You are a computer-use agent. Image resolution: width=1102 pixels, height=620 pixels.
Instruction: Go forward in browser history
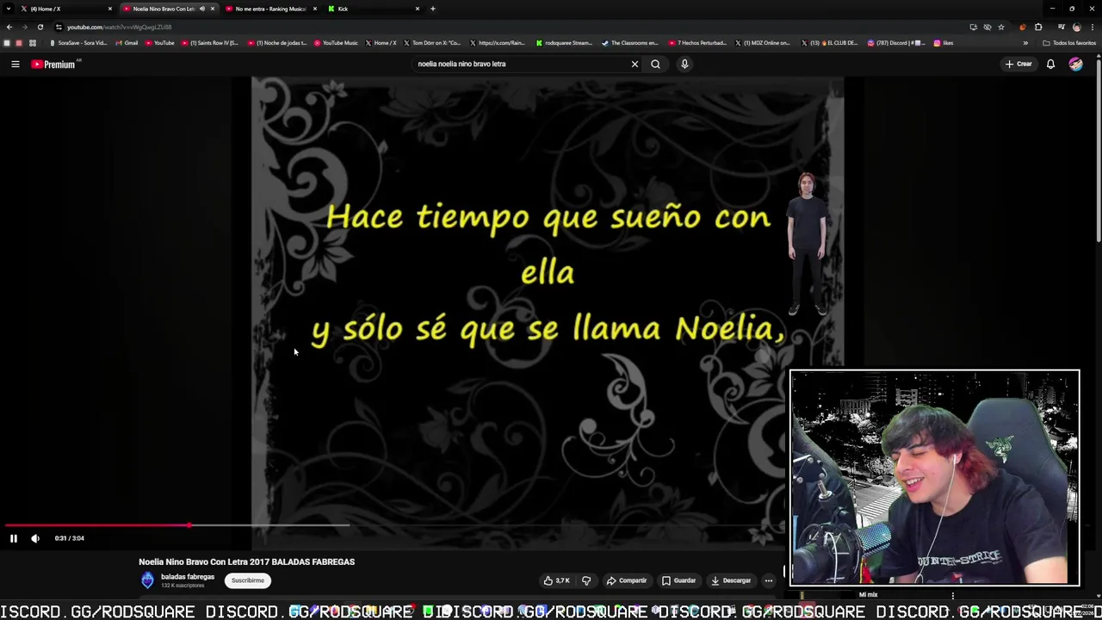(x=25, y=27)
